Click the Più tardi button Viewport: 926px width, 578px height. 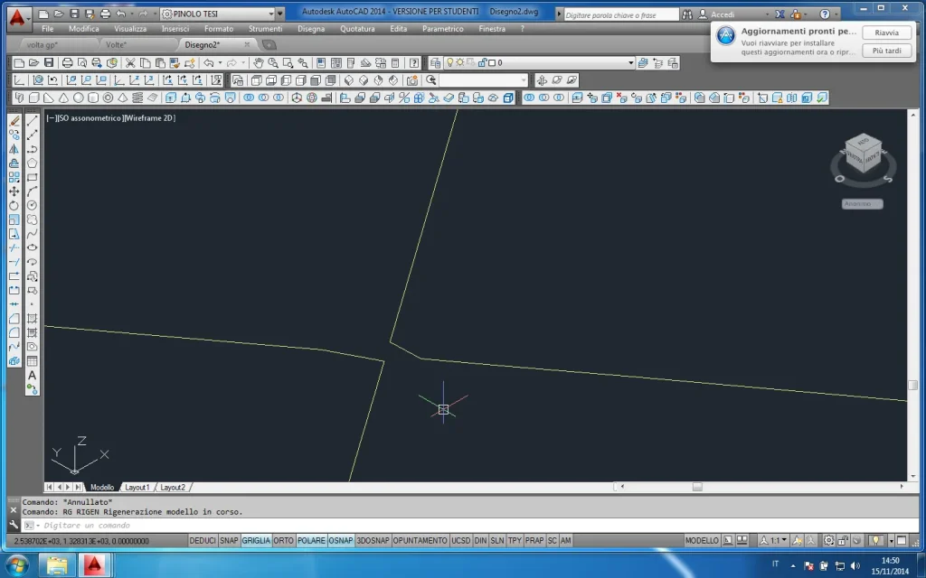click(885, 51)
